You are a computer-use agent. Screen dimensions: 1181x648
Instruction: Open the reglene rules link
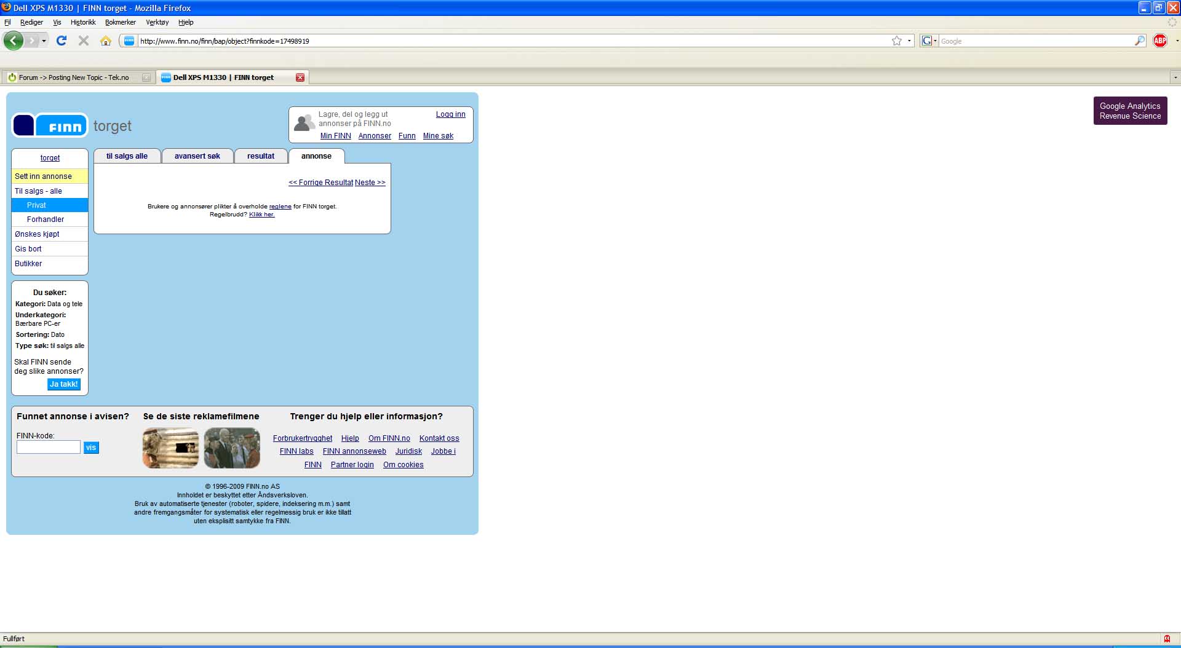[280, 207]
